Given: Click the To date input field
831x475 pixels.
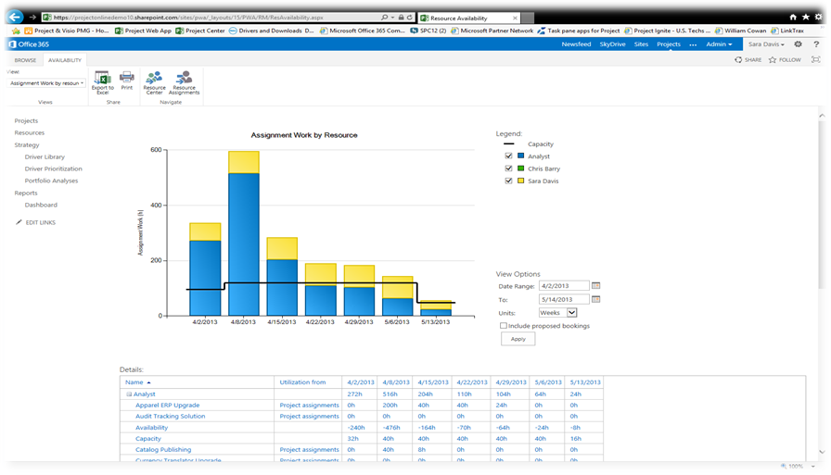Looking at the screenshot, I should (x=563, y=300).
